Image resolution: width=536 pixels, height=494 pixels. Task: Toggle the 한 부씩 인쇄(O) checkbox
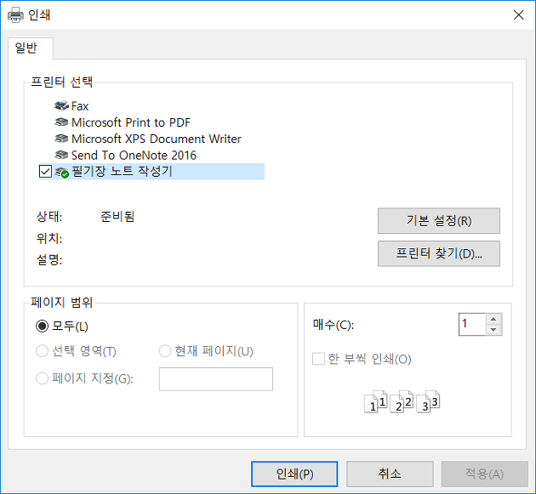[x=318, y=359]
